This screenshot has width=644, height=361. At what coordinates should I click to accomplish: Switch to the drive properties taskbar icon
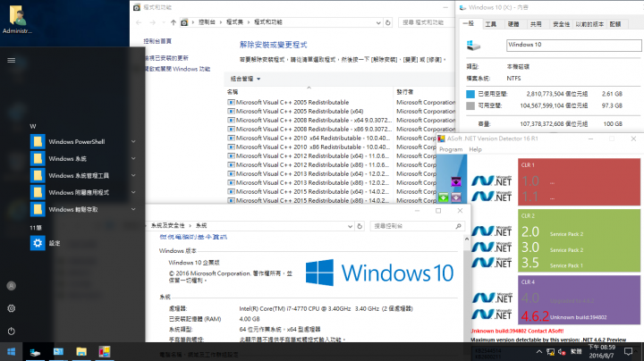point(35,351)
